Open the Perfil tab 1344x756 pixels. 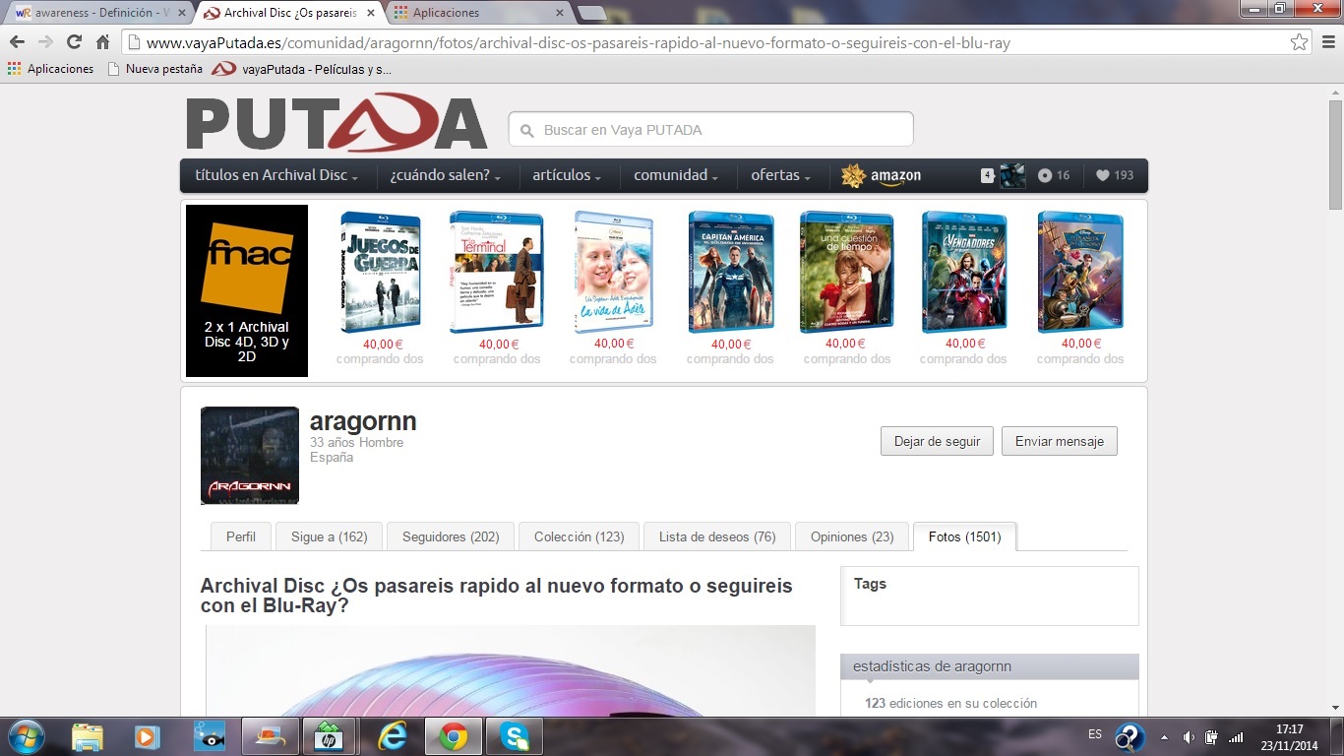pyautogui.click(x=241, y=536)
